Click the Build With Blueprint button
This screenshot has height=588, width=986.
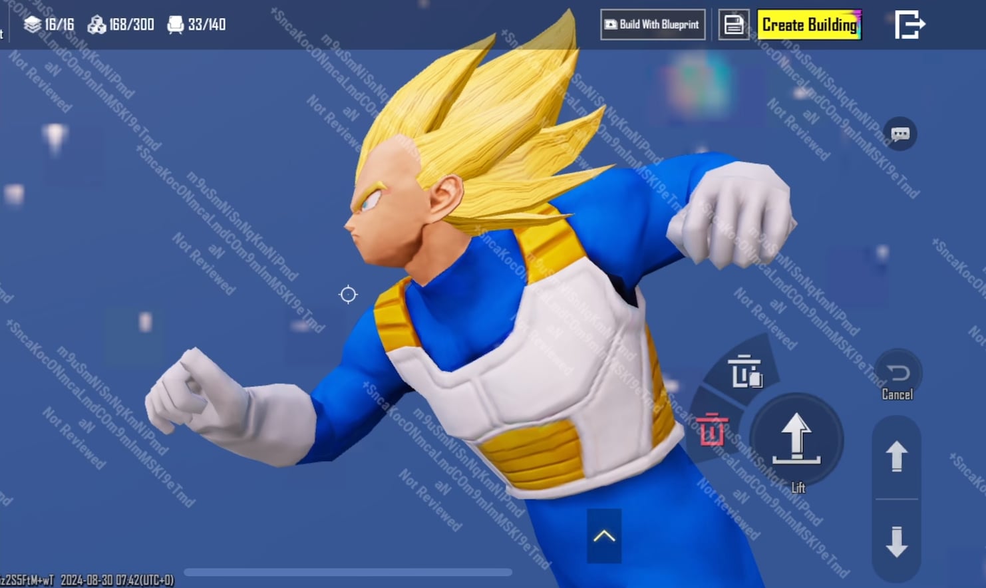[x=653, y=25]
